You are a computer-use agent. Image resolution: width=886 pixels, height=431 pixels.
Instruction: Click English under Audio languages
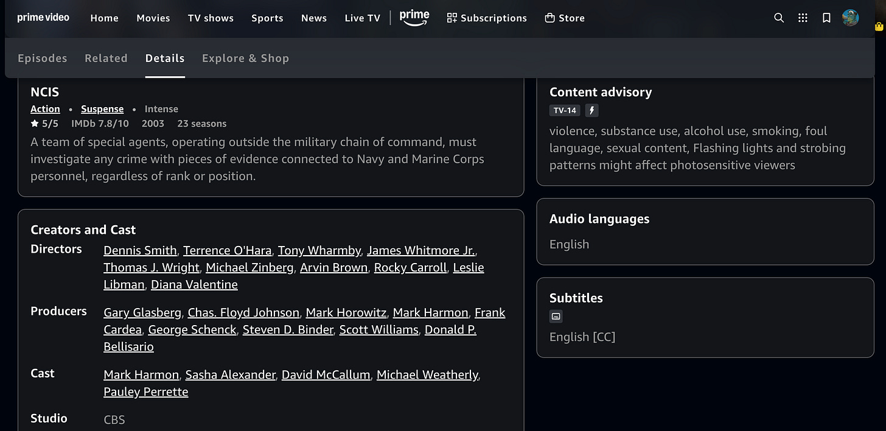point(569,244)
